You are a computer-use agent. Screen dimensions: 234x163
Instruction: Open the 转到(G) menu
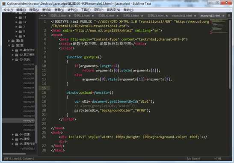pos(72,10)
